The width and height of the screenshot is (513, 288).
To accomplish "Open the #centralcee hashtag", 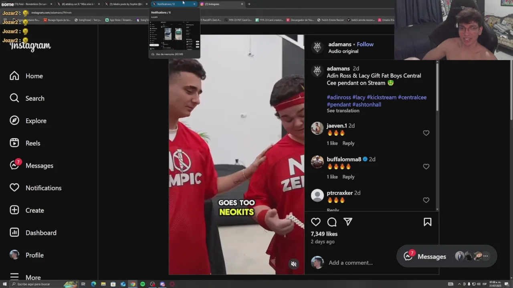I will tap(412, 97).
